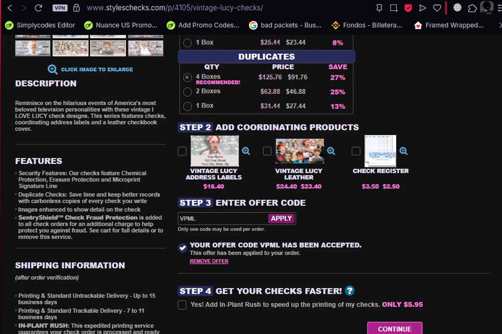
Task: Click the site security lock icon
Action: point(76,8)
